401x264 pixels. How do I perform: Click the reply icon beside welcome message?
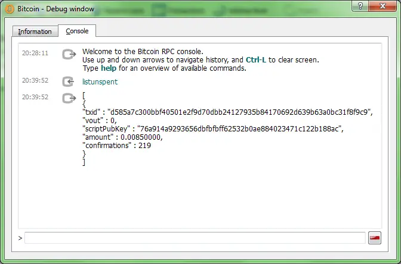pos(69,54)
